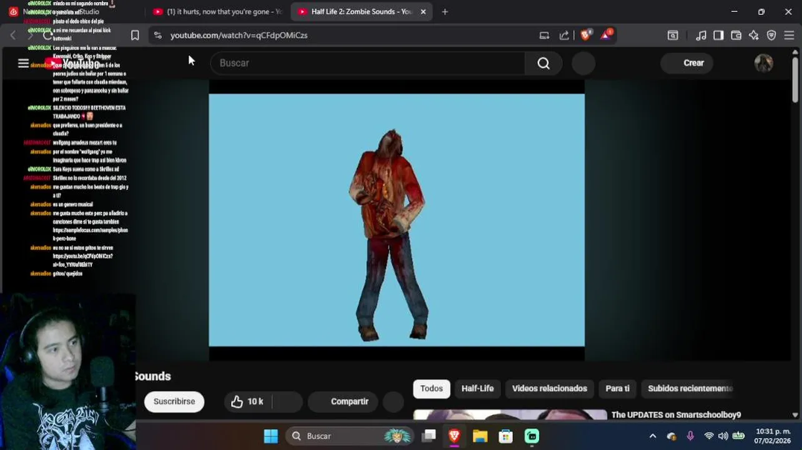802x450 pixels.
Task: Switch to the 'it hurts, now that you're gone' tab
Action: point(218,11)
